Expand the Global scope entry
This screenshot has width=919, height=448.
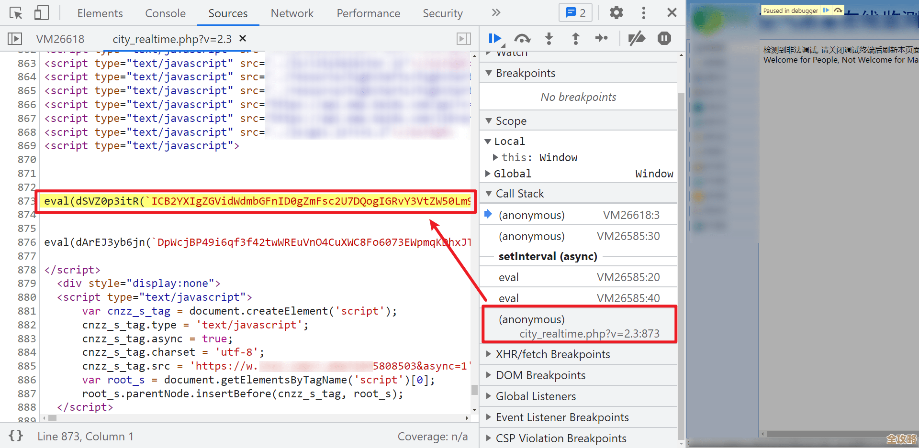(488, 174)
